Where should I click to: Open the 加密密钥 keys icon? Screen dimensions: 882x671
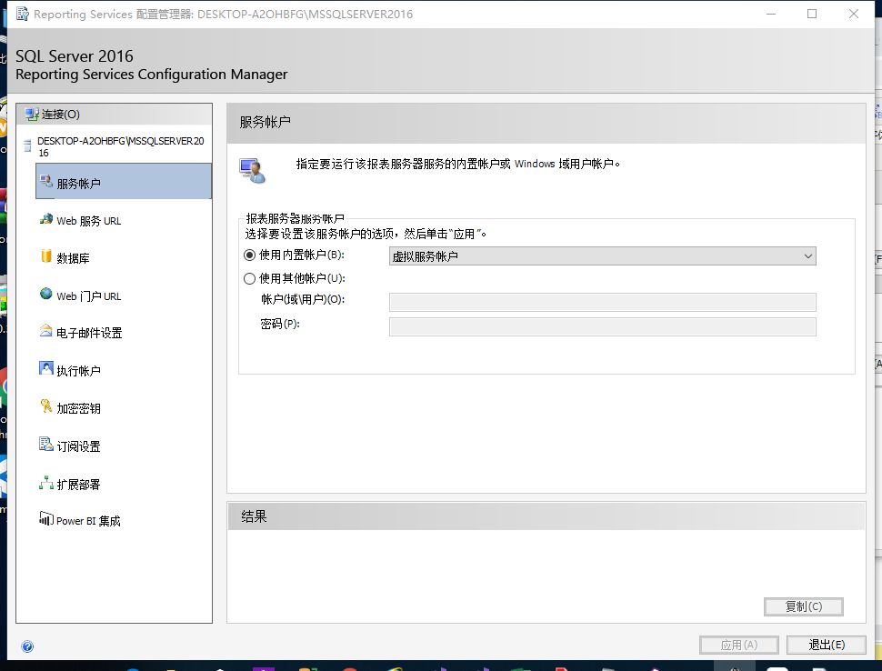46,406
